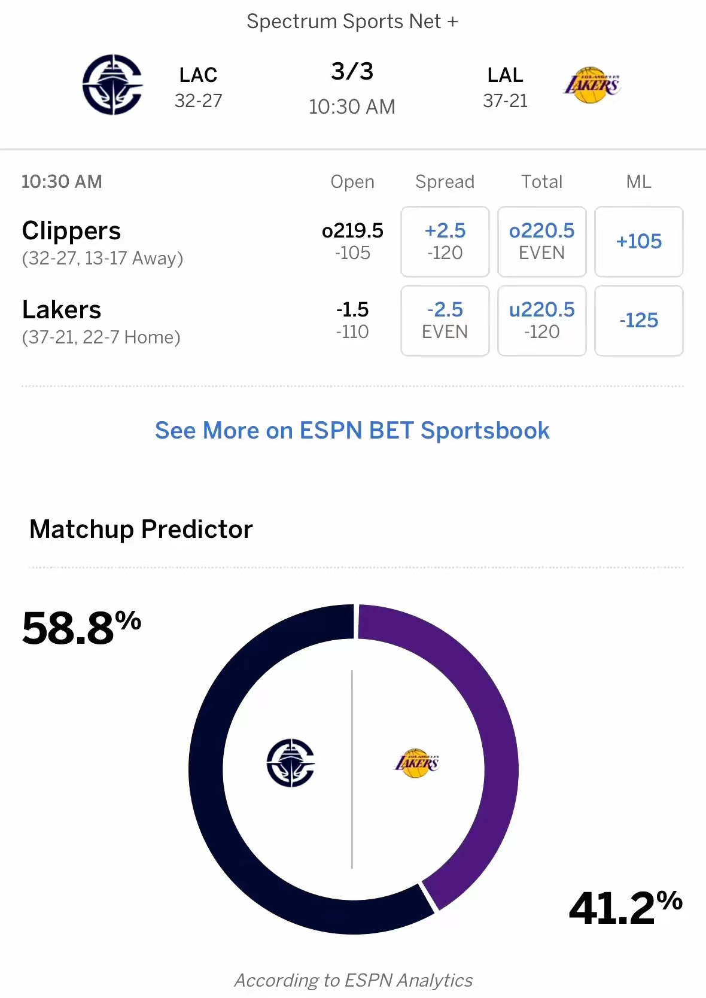The width and height of the screenshot is (706, 998).
Task: Tap the 41.2% Lakers win probability
Action: (626, 908)
